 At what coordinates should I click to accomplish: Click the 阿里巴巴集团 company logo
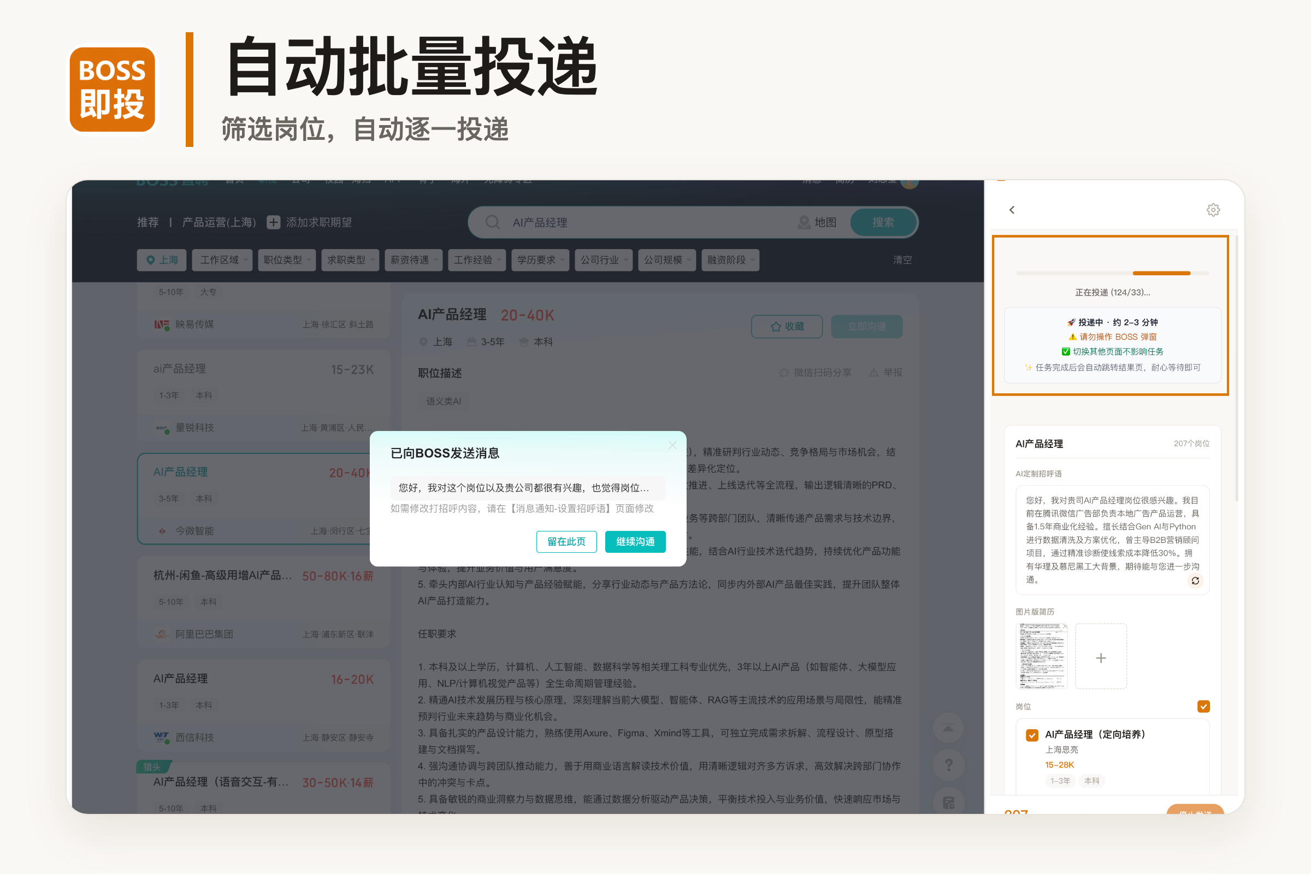pos(162,634)
